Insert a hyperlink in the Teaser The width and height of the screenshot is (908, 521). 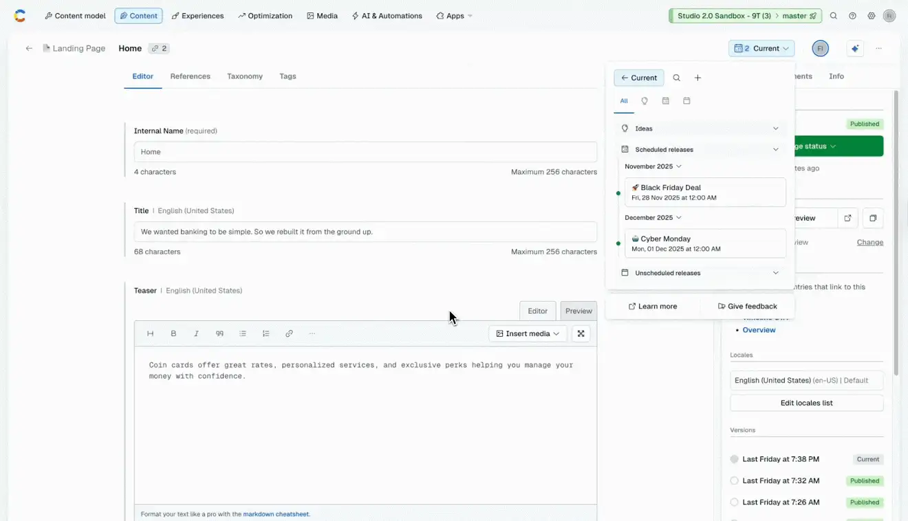pos(289,333)
